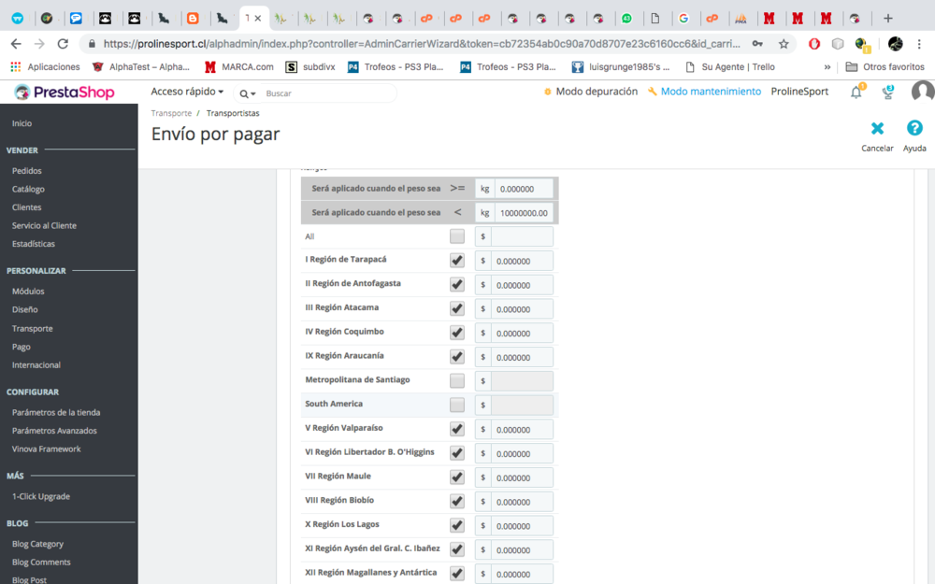Click the browser forward arrow
This screenshot has height=584, width=935.
click(x=39, y=44)
